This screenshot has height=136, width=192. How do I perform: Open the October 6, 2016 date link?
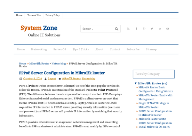(x=32, y=79)
